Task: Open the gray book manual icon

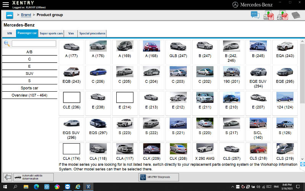Action: (x=296, y=15)
